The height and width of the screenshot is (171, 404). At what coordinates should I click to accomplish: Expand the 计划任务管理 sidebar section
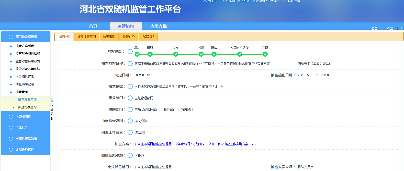coord(26,150)
